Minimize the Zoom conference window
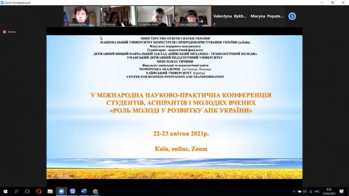349x196 pixels. pos(322,2)
